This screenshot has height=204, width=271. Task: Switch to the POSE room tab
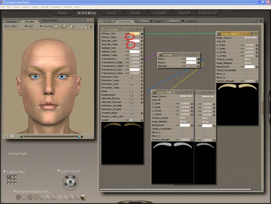[62, 13]
